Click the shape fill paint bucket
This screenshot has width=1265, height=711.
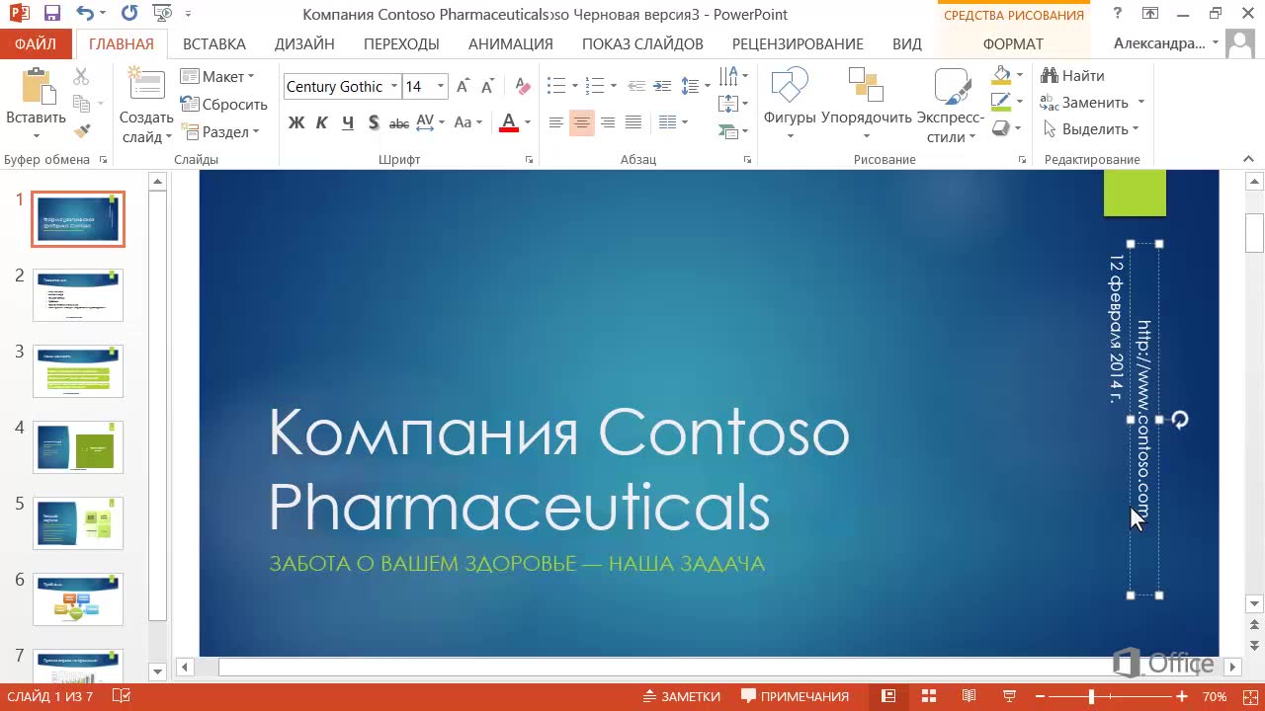click(x=1001, y=75)
